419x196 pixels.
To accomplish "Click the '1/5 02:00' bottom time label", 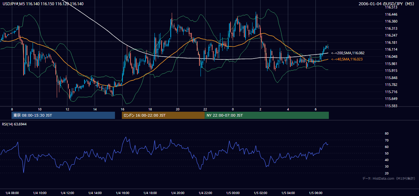I will click(x=260, y=193).
